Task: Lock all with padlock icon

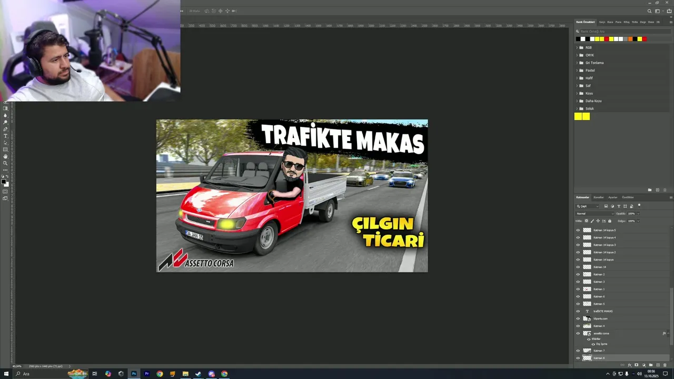Action: [x=610, y=221]
